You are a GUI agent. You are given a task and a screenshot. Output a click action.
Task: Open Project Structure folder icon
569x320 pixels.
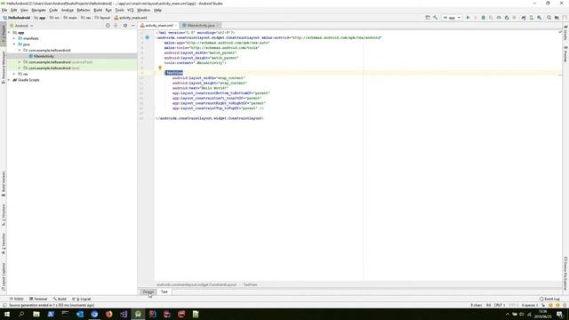coord(557,18)
